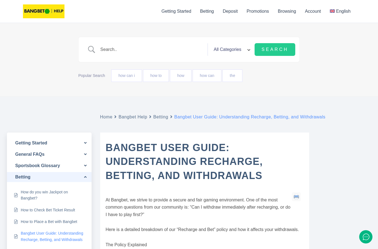Click document icon beside Check Bet Ticket Result
The height and width of the screenshot is (249, 378).
pos(16,210)
